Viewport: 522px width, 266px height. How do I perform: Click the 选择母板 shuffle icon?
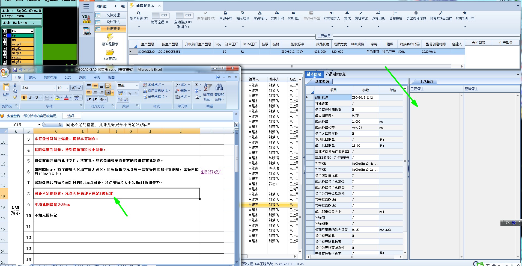click(x=378, y=13)
